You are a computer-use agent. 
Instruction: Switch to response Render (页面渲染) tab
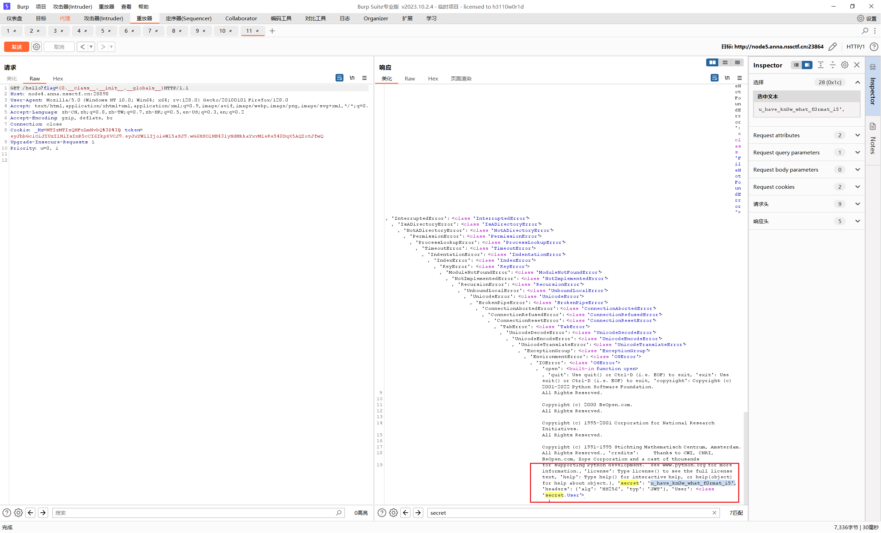[461, 79]
